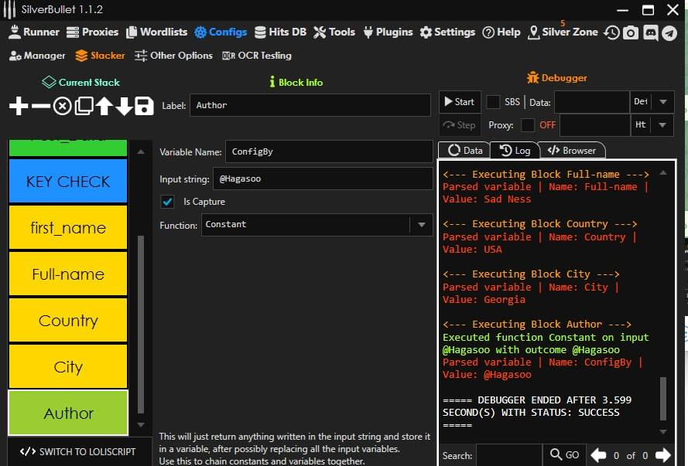The height and width of the screenshot is (466, 688).
Task: Take a screenshot with the camera icon
Action: (631, 32)
